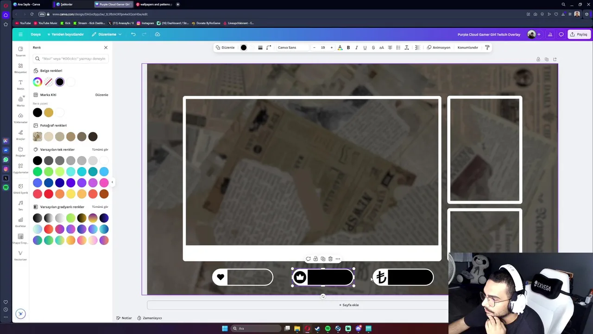Open analytics chart icon in header
This screenshot has width=593, height=334.
click(x=550, y=34)
